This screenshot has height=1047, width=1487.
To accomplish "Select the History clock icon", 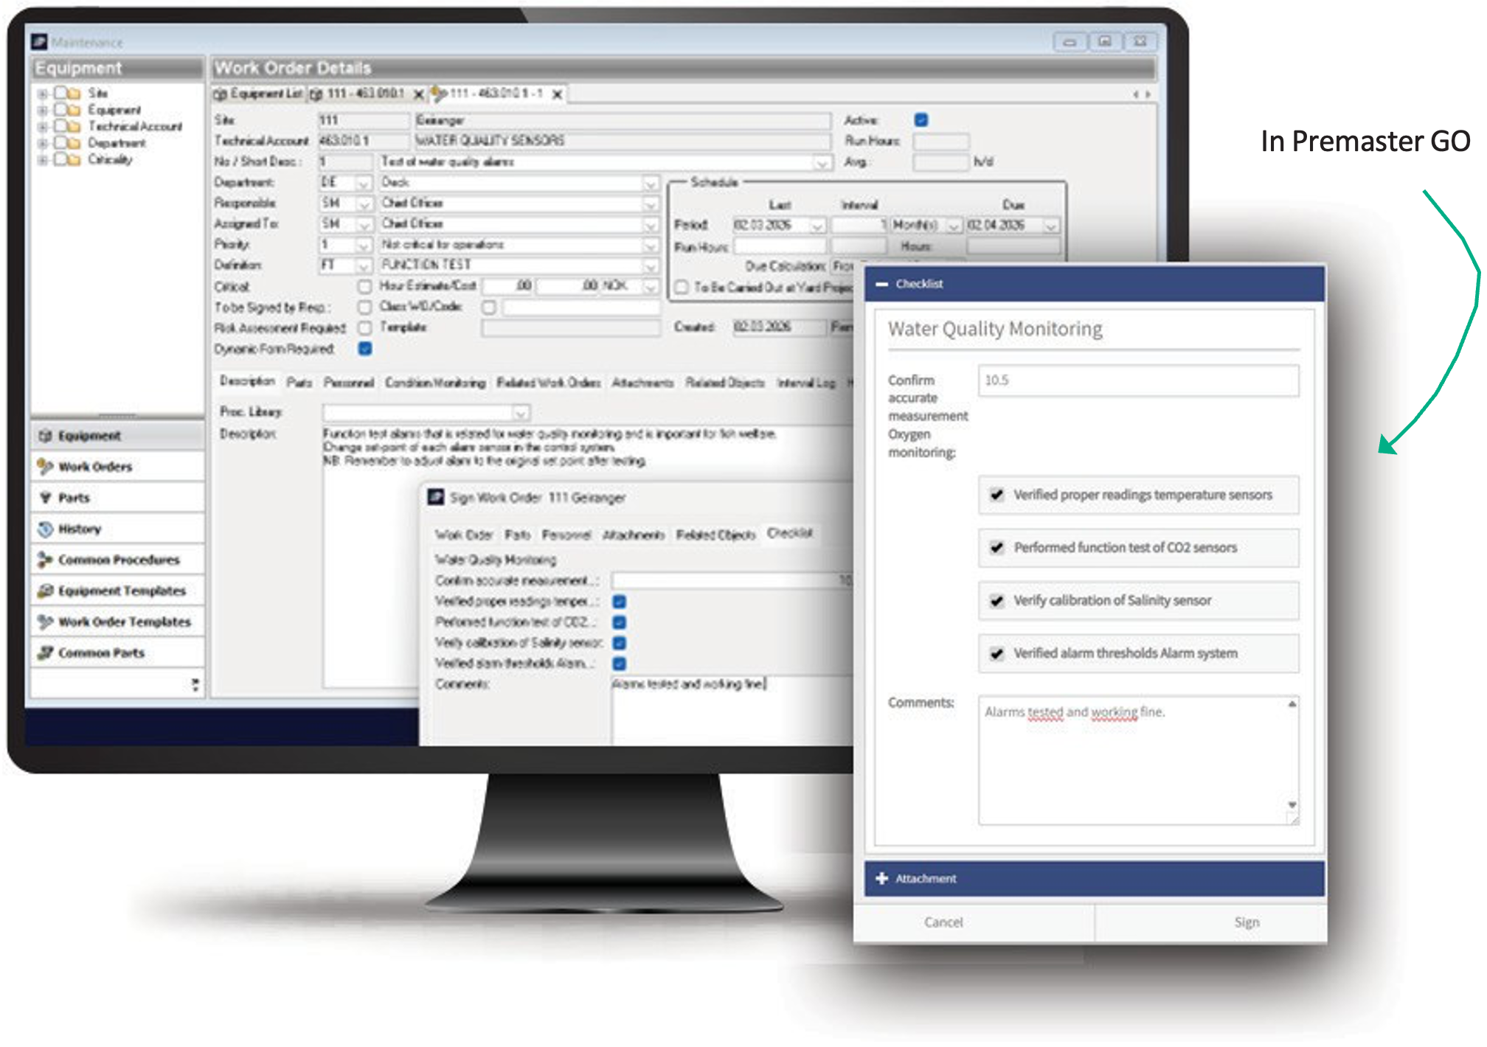I will (x=45, y=529).
